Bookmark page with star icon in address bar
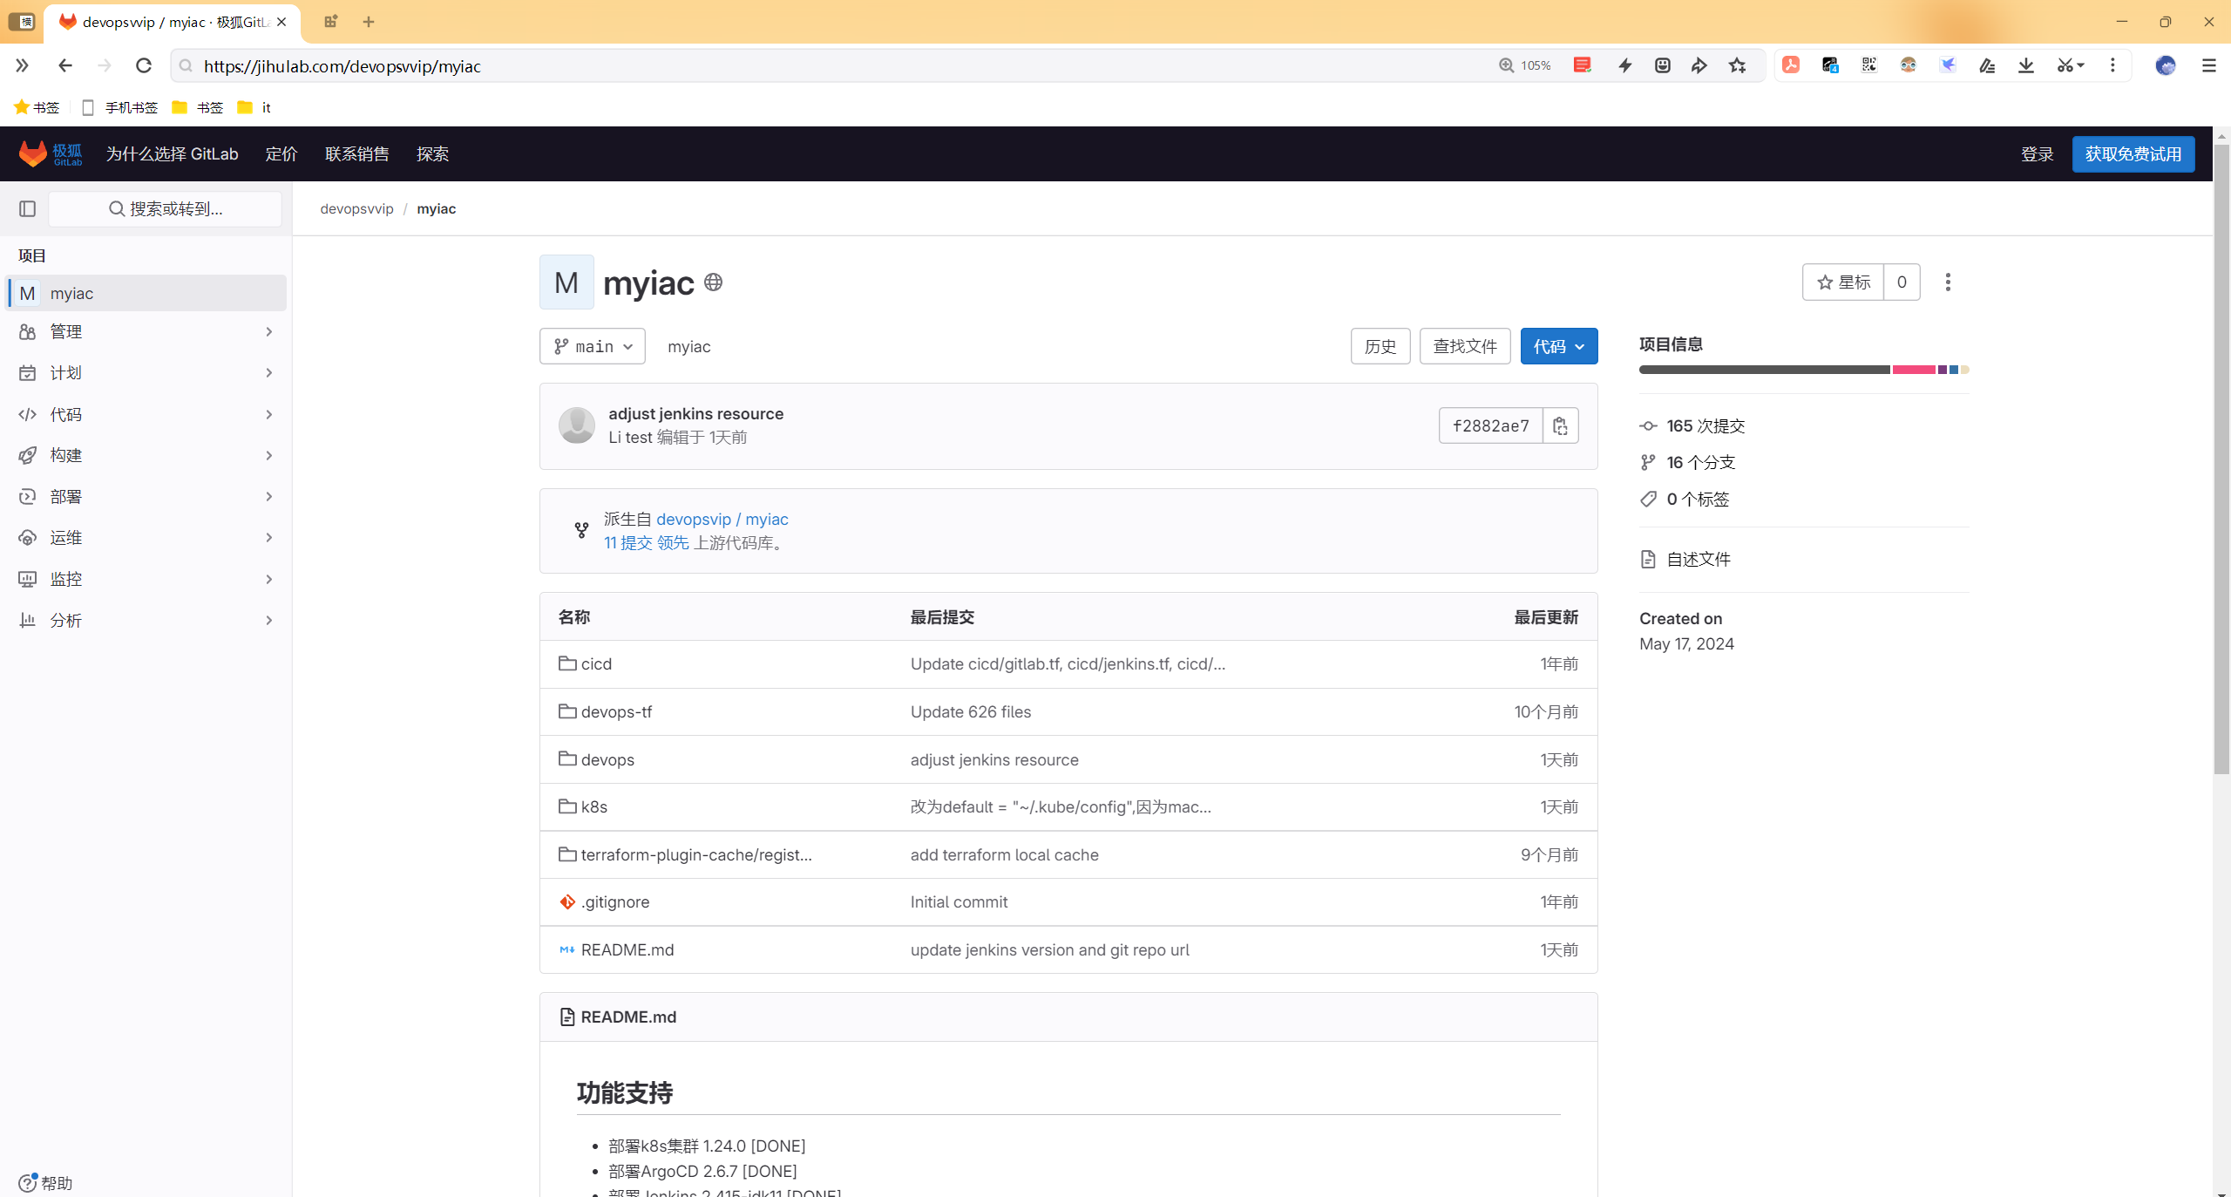 [x=1738, y=65]
